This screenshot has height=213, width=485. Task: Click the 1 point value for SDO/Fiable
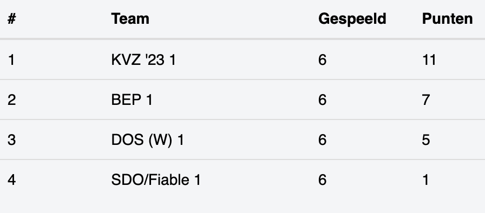click(425, 179)
